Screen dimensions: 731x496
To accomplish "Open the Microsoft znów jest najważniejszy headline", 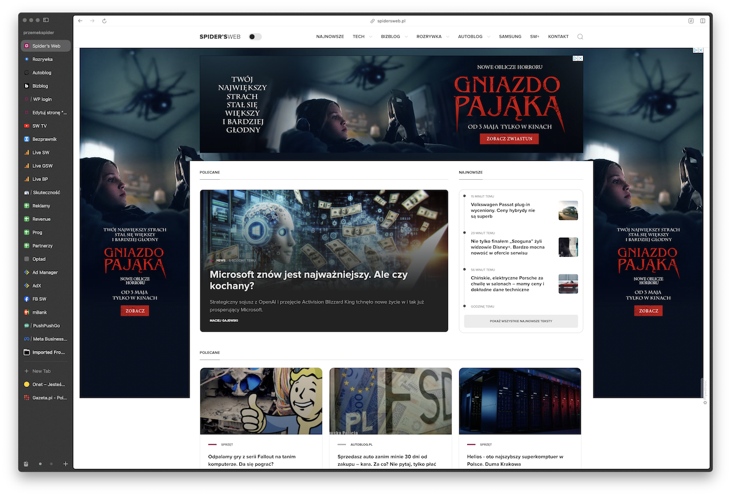I will click(x=308, y=280).
